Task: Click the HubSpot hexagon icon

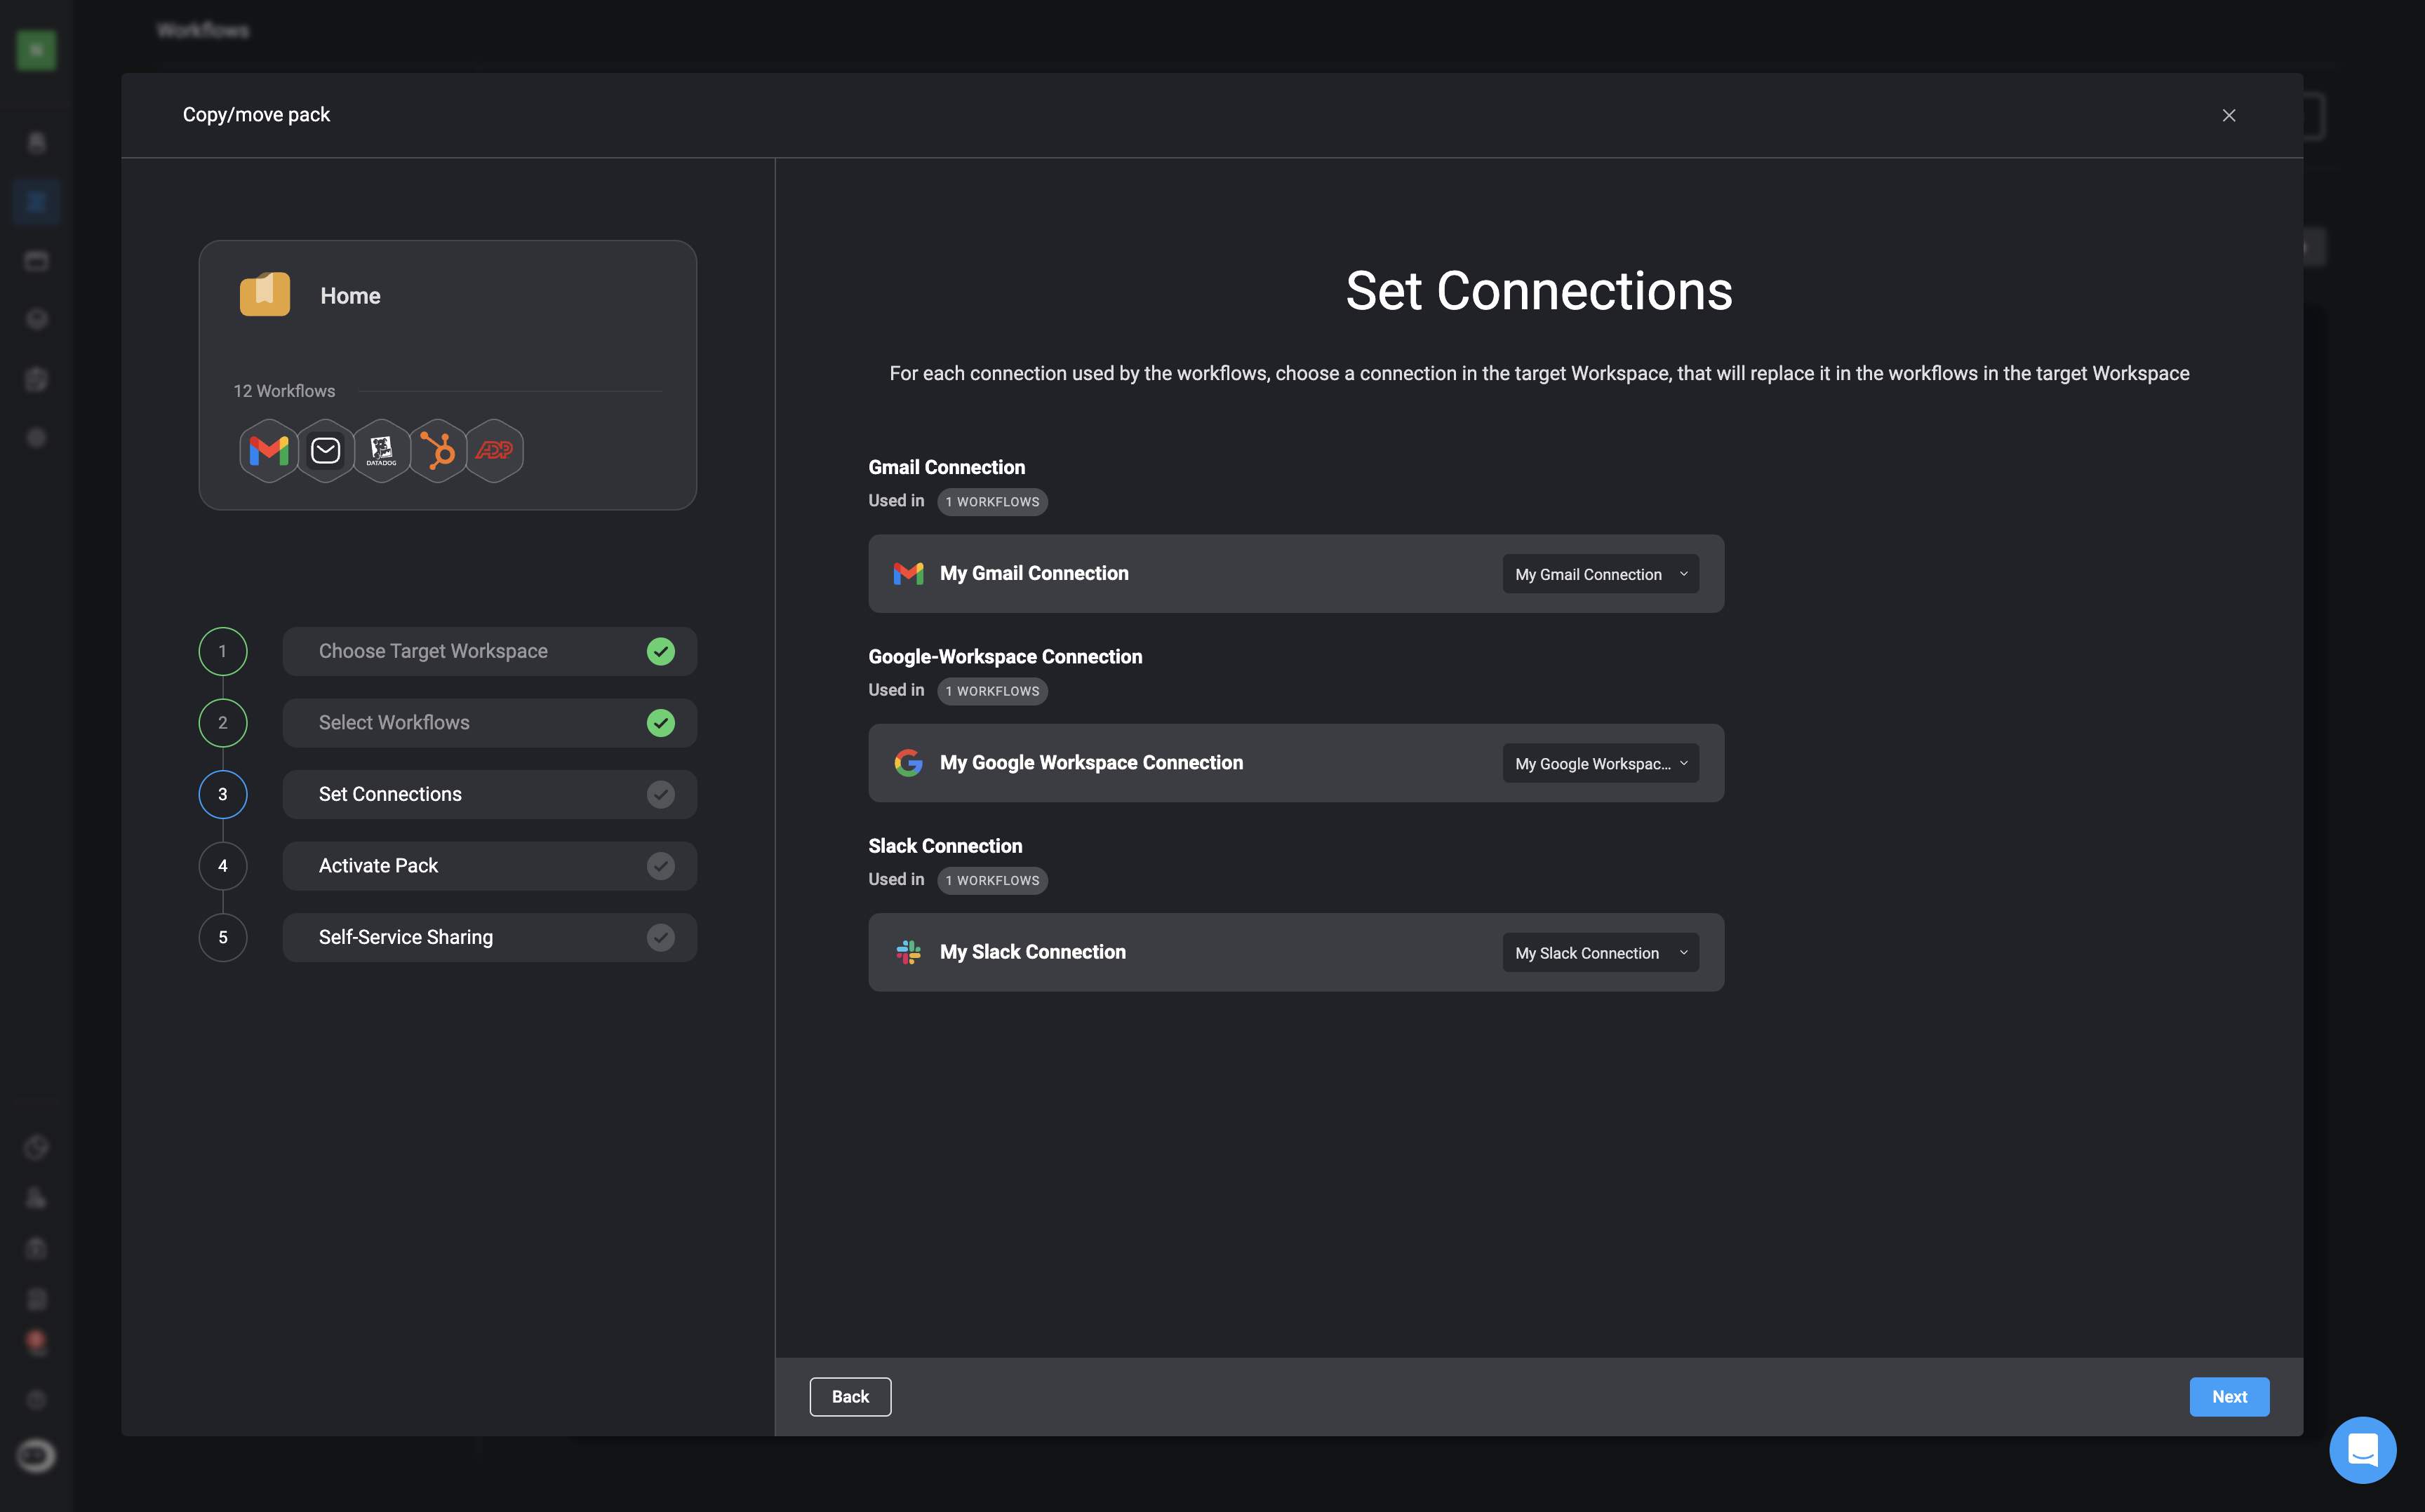Action: pos(438,451)
